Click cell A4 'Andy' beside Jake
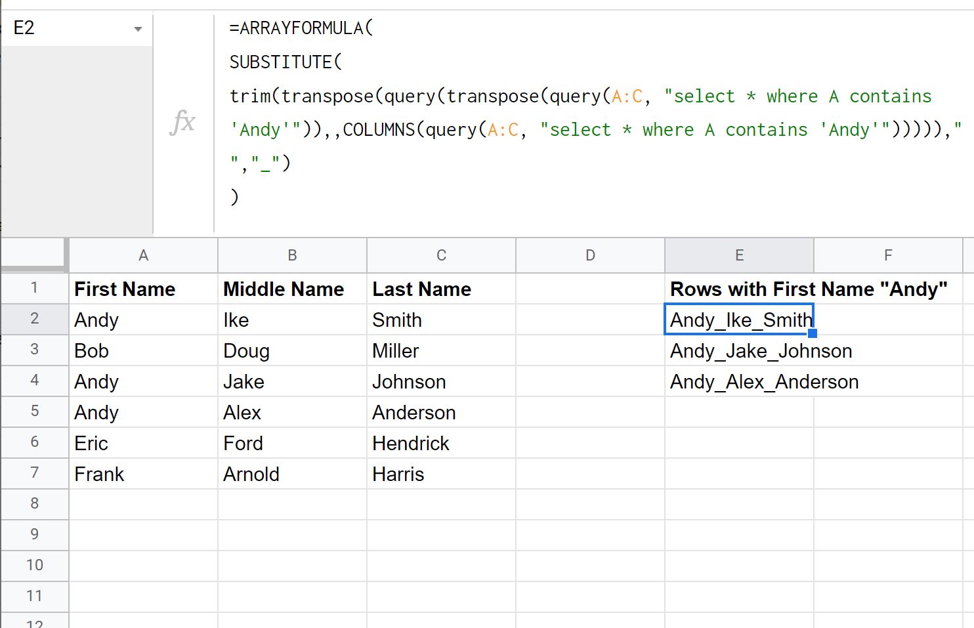974x628 pixels. (143, 381)
